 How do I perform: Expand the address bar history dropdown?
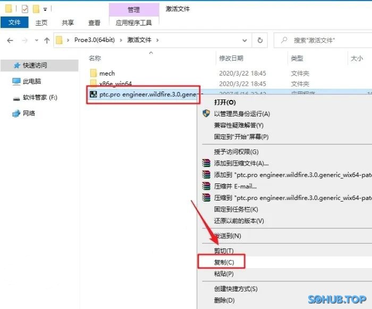(244, 40)
